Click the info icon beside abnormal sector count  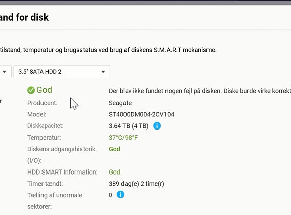(x=120, y=195)
